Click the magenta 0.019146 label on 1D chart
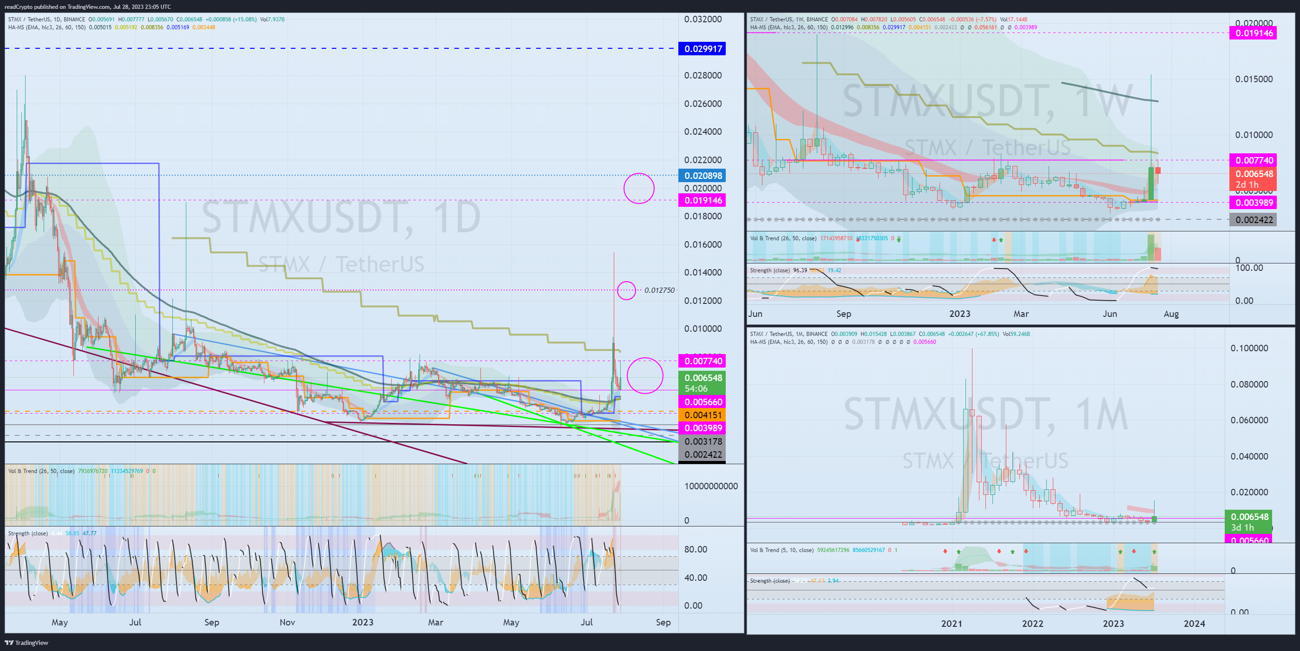 pyautogui.click(x=702, y=200)
